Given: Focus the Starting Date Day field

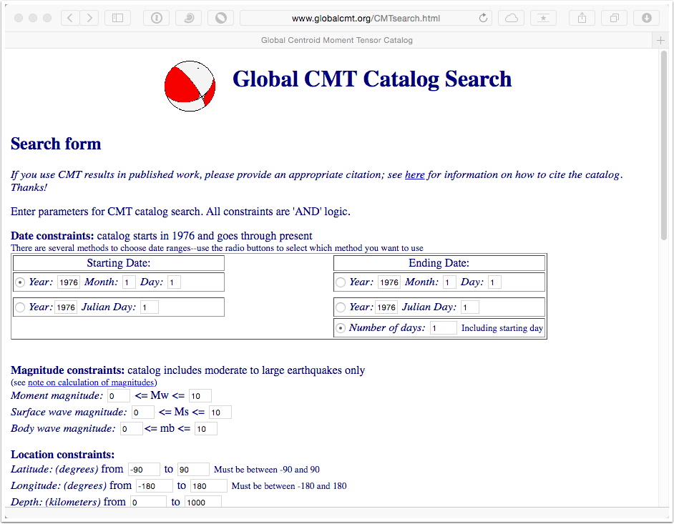Looking at the screenshot, I should pyautogui.click(x=174, y=282).
